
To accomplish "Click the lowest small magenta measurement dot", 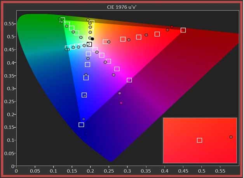I will 121,103.
